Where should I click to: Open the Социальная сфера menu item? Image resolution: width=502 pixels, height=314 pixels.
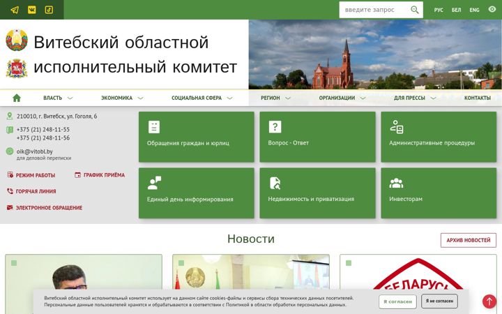pyautogui.click(x=197, y=98)
